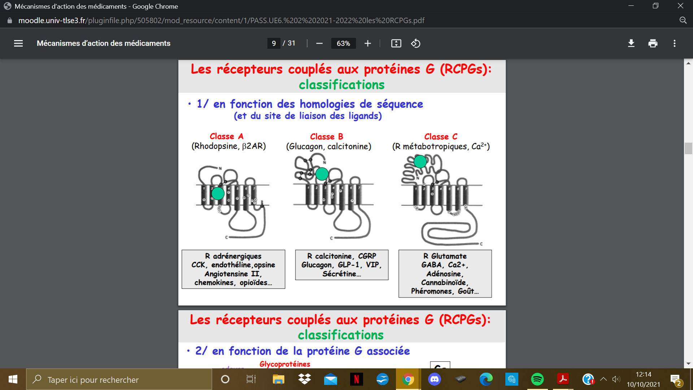Toggle fit to page button
This screenshot has width=693, height=390.
pos(396,43)
